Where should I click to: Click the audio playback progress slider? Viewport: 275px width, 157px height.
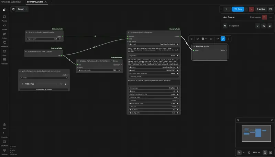click(46, 84)
